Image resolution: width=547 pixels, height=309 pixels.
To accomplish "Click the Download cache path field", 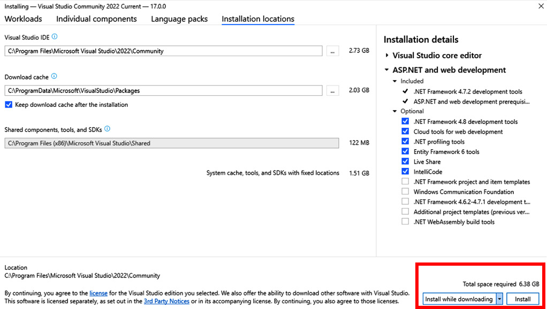I will click(x=164, y=90).
